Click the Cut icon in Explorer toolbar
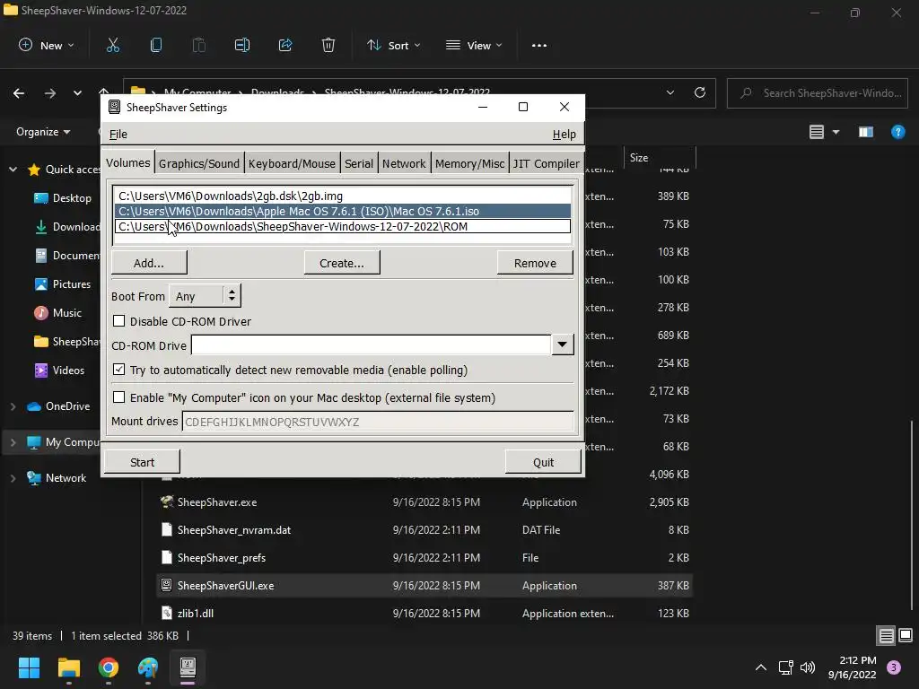The height and width of the screenshot is (689, 919). 112,45
